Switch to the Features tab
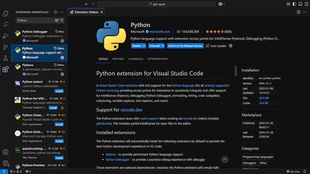The height and width of the screenshot is (174, 310). coord(118,59)
